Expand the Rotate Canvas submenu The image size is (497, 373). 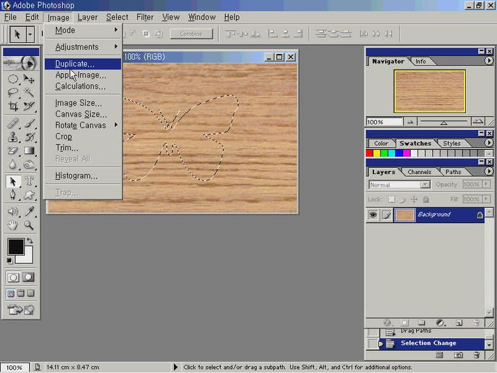[83, 125]
